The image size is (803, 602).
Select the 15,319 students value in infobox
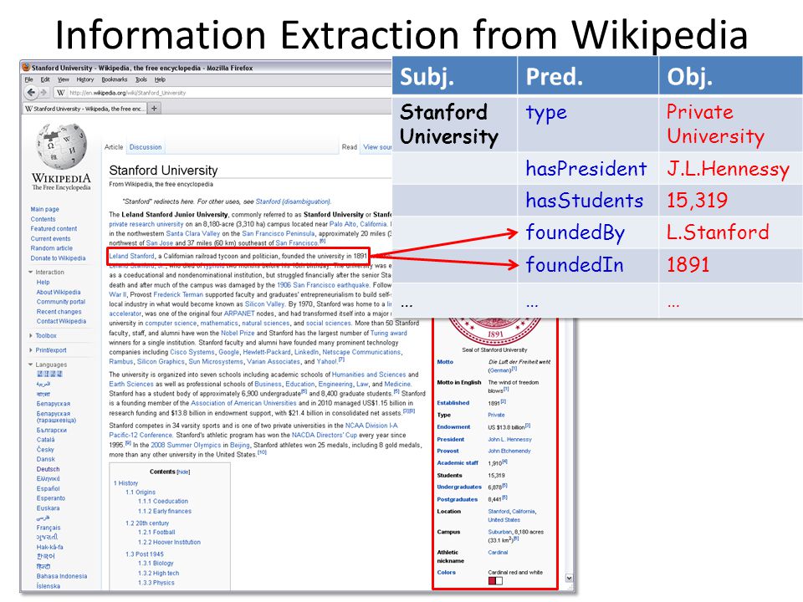click(496, 476)
